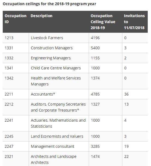Select the Management consultant row

(x=75, y=146)
